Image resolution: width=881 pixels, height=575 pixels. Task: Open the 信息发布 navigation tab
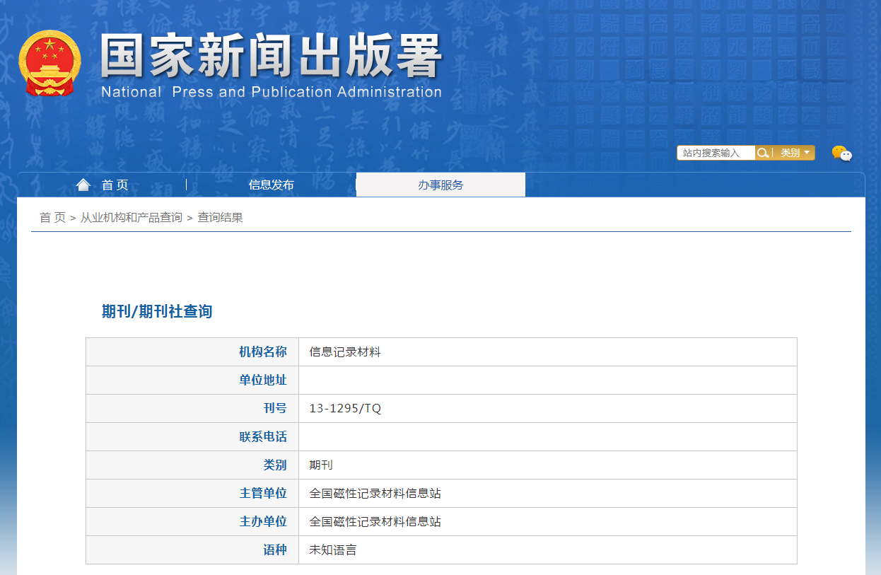(271, 185)
